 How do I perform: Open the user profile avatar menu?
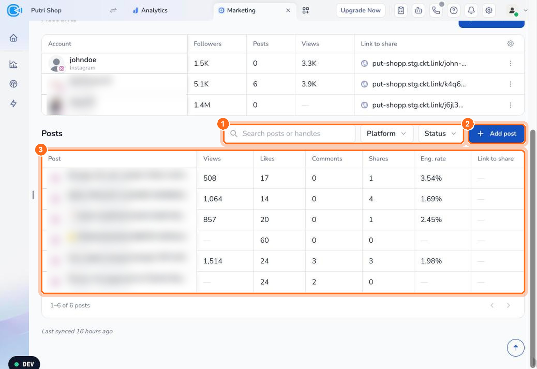pyautogui.click(x=512, y=11)
